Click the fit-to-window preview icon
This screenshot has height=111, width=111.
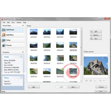click(87, 81)
